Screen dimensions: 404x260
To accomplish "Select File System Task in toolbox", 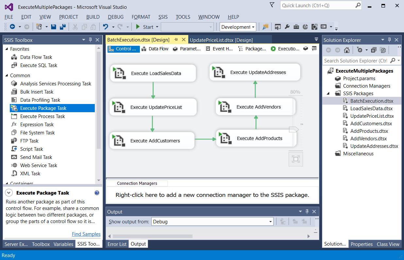I will (37, 132).
